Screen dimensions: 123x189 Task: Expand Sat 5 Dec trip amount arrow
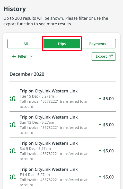point(100,151)
